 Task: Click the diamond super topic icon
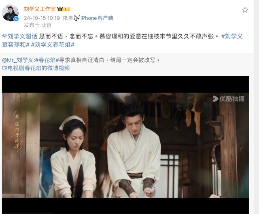click(x=4, y=36)
